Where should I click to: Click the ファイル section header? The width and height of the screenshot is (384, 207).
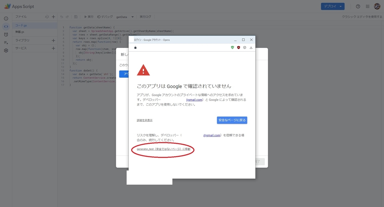pyautogui.click(x=21, y=17)
